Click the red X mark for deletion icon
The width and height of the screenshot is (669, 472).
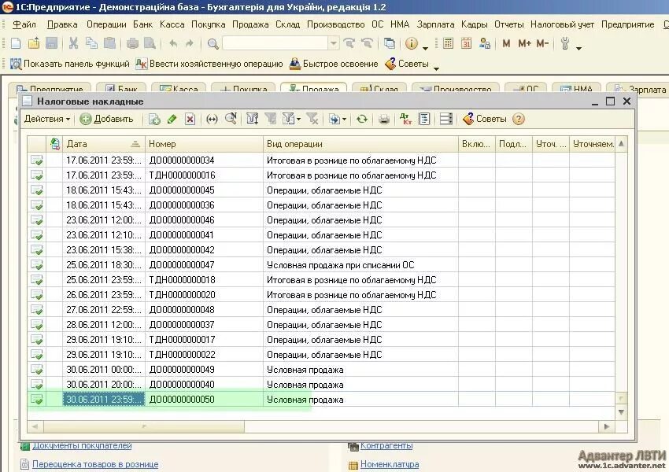(190, 119)
